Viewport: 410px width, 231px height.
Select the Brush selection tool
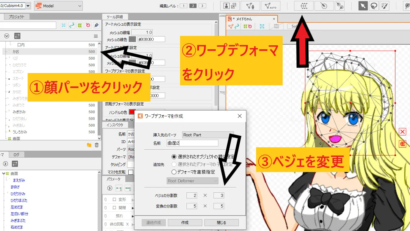[385, 6]
